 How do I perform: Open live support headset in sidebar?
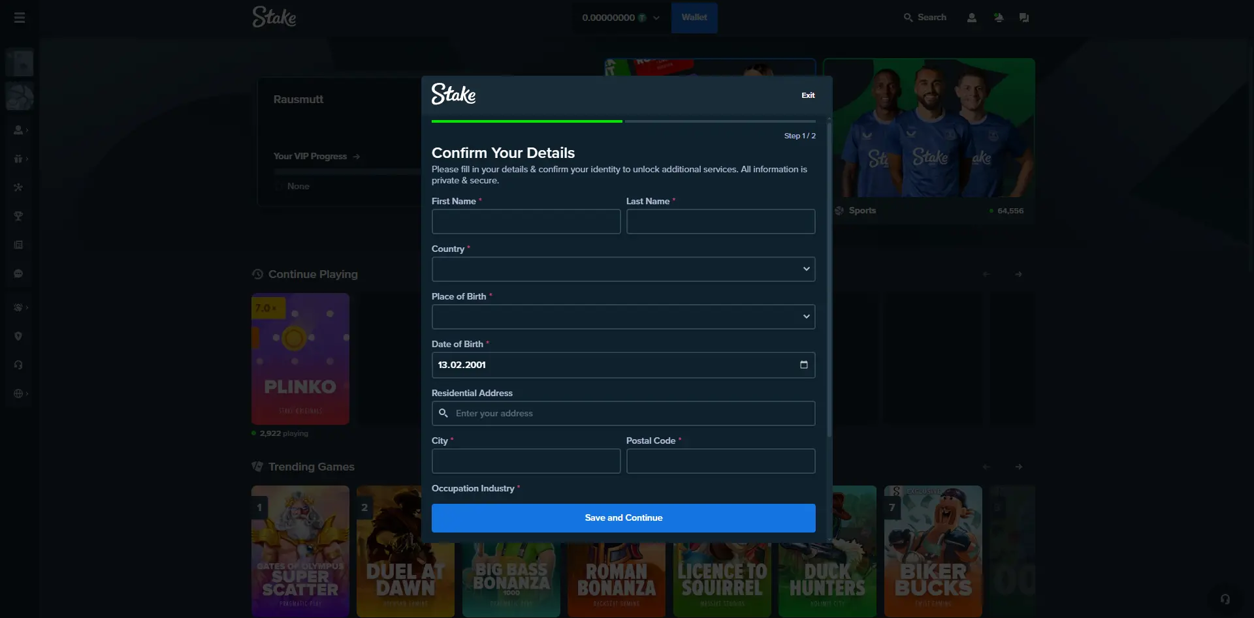coord(18,365)
